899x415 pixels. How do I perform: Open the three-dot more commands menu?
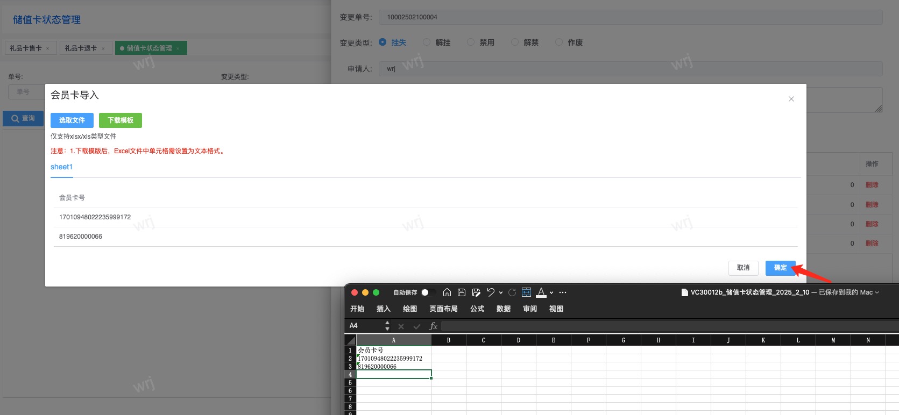[x=563, y=292]
